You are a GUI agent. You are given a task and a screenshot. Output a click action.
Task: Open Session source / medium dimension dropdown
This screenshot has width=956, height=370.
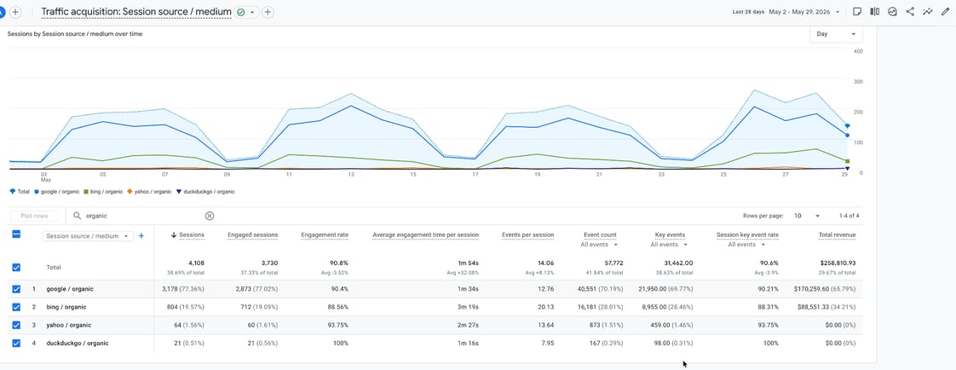coord(88,236)
